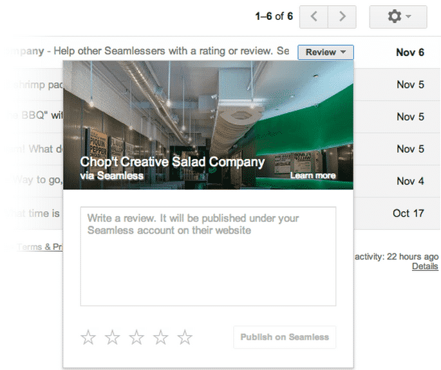The width and height of the screenshot is (441, 370).
Task: Open the Terms & Privacy link
Action: click(x=39, y=247)
